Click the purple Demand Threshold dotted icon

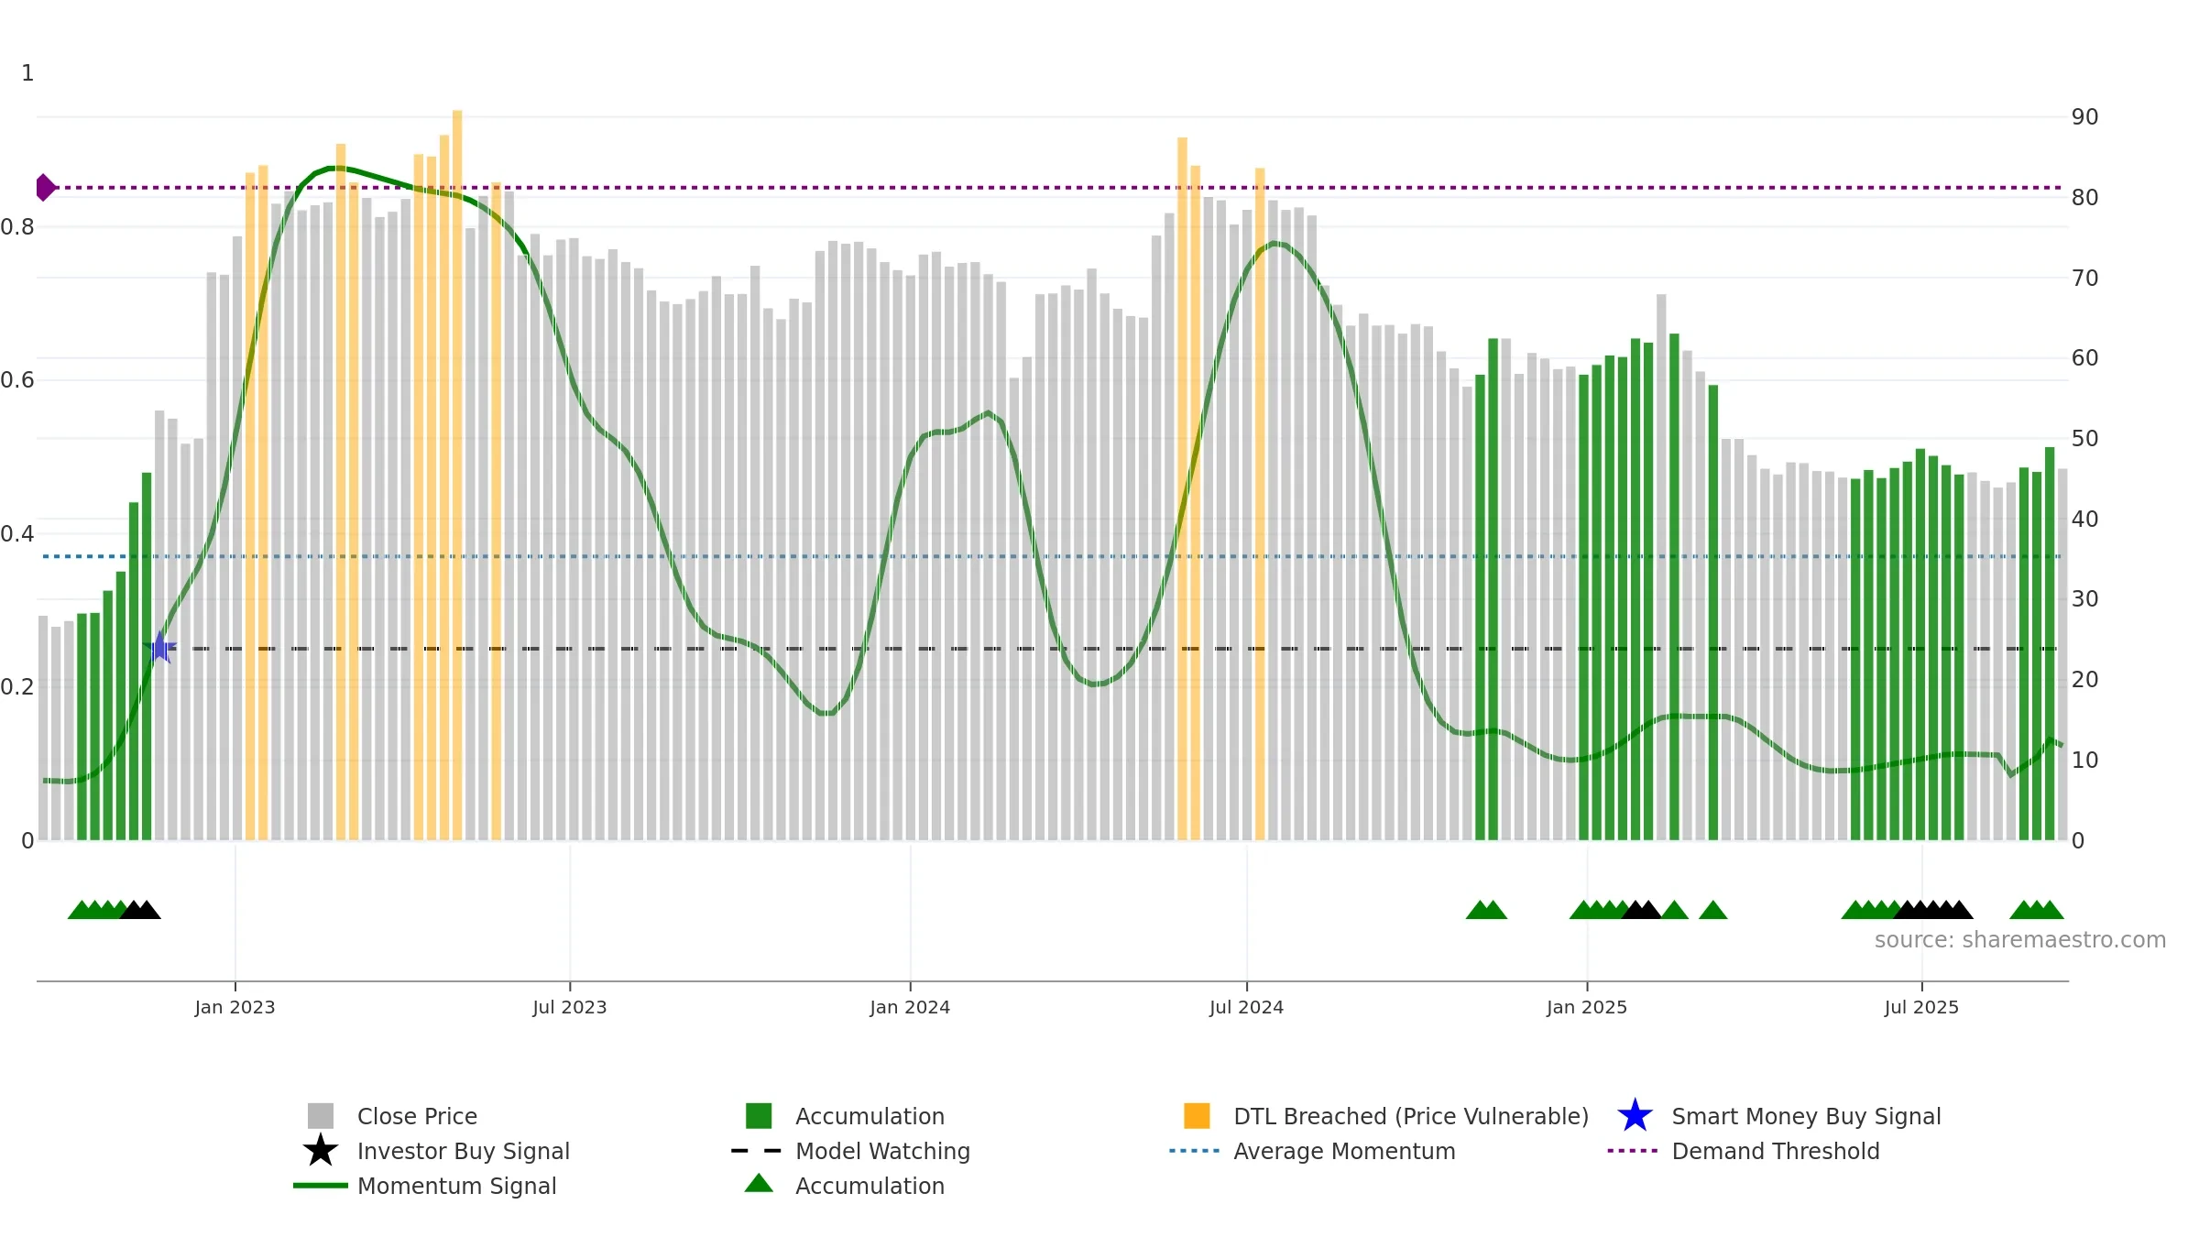[1633, 1151]
